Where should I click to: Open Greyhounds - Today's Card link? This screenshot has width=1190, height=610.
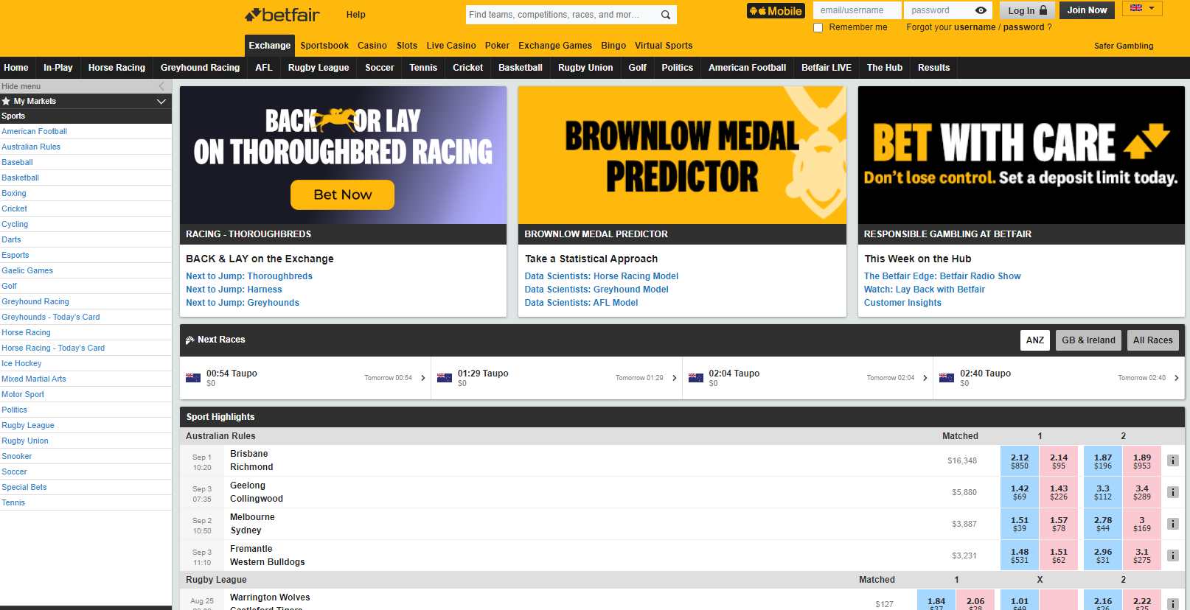(51, 317)
